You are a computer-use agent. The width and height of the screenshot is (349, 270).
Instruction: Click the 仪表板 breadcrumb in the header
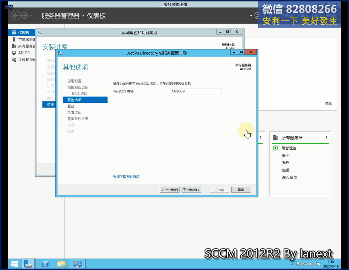(x=96, y=16)
